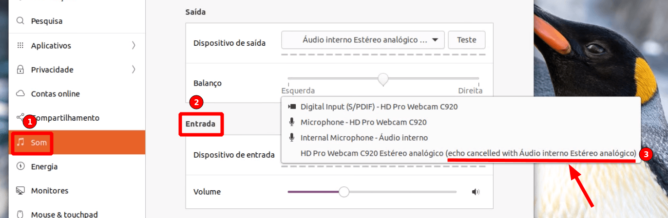Click the Privacidade lock icon

click(x=20, y=70)
